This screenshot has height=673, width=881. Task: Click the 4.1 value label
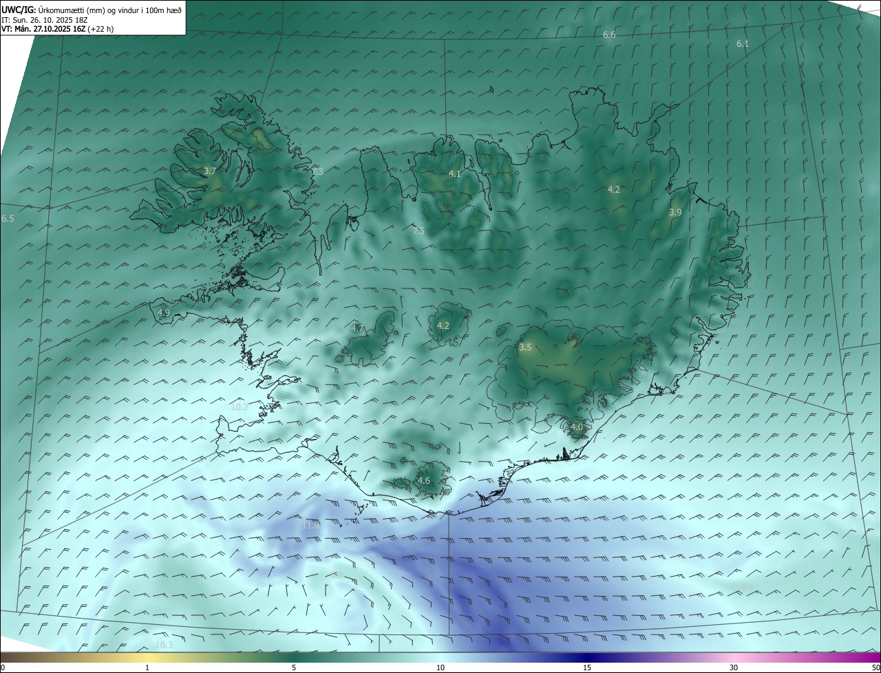[x=454, y=174]
